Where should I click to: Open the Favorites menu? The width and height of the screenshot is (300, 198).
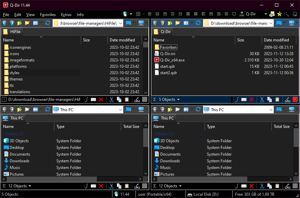click(48, 15)
